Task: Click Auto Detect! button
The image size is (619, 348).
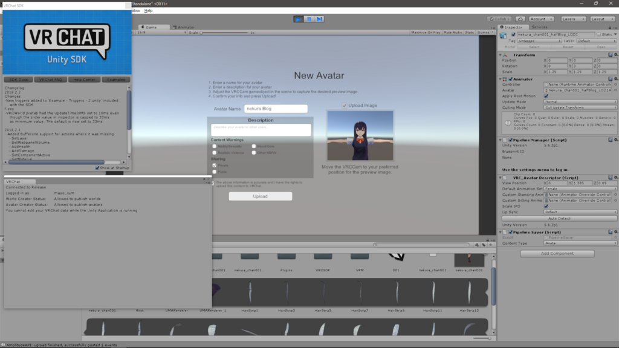Action: click(559, 218)
